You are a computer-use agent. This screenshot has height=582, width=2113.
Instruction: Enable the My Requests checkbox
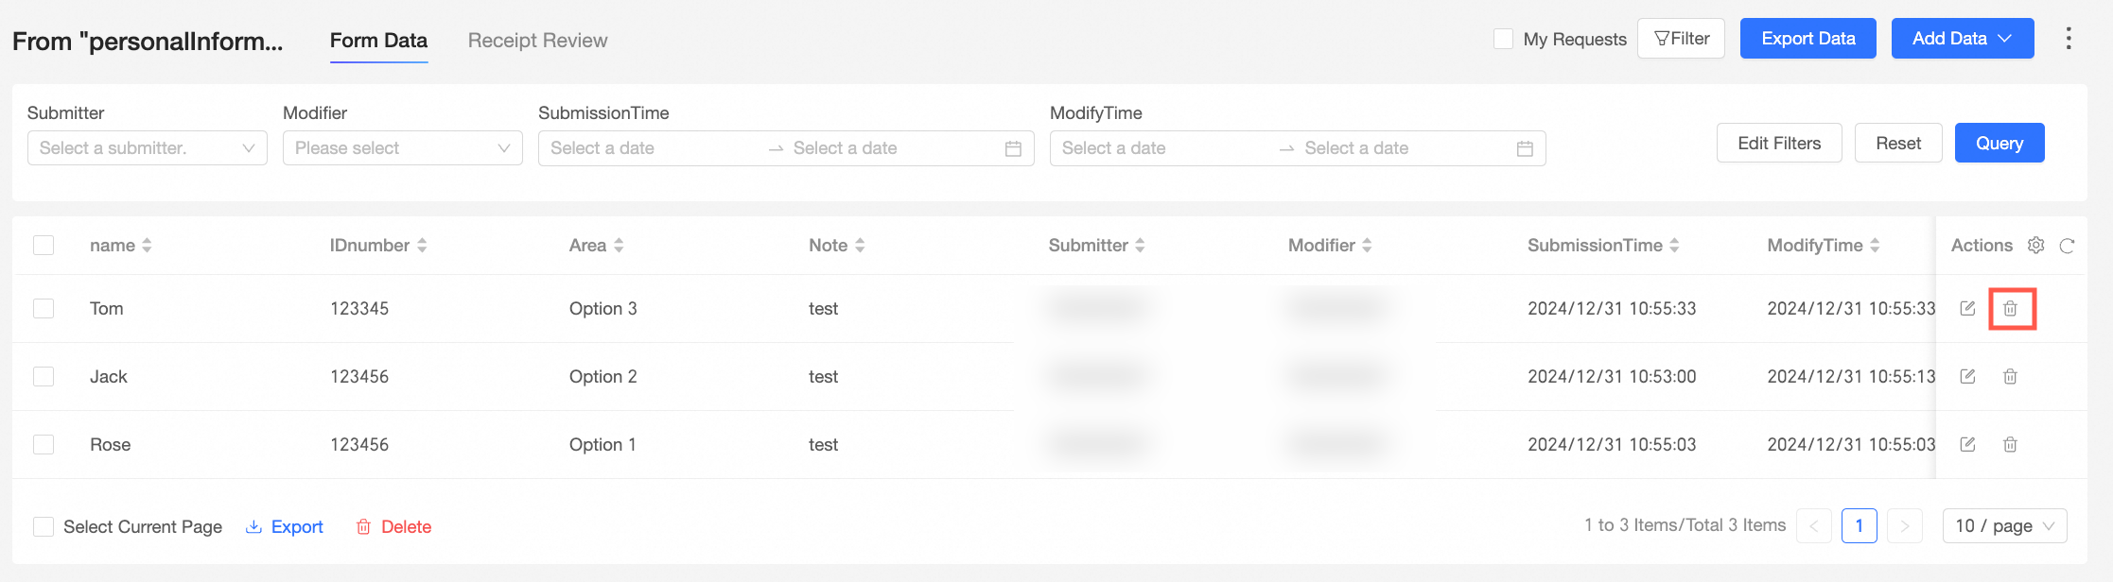click(x=1503, y=39)
